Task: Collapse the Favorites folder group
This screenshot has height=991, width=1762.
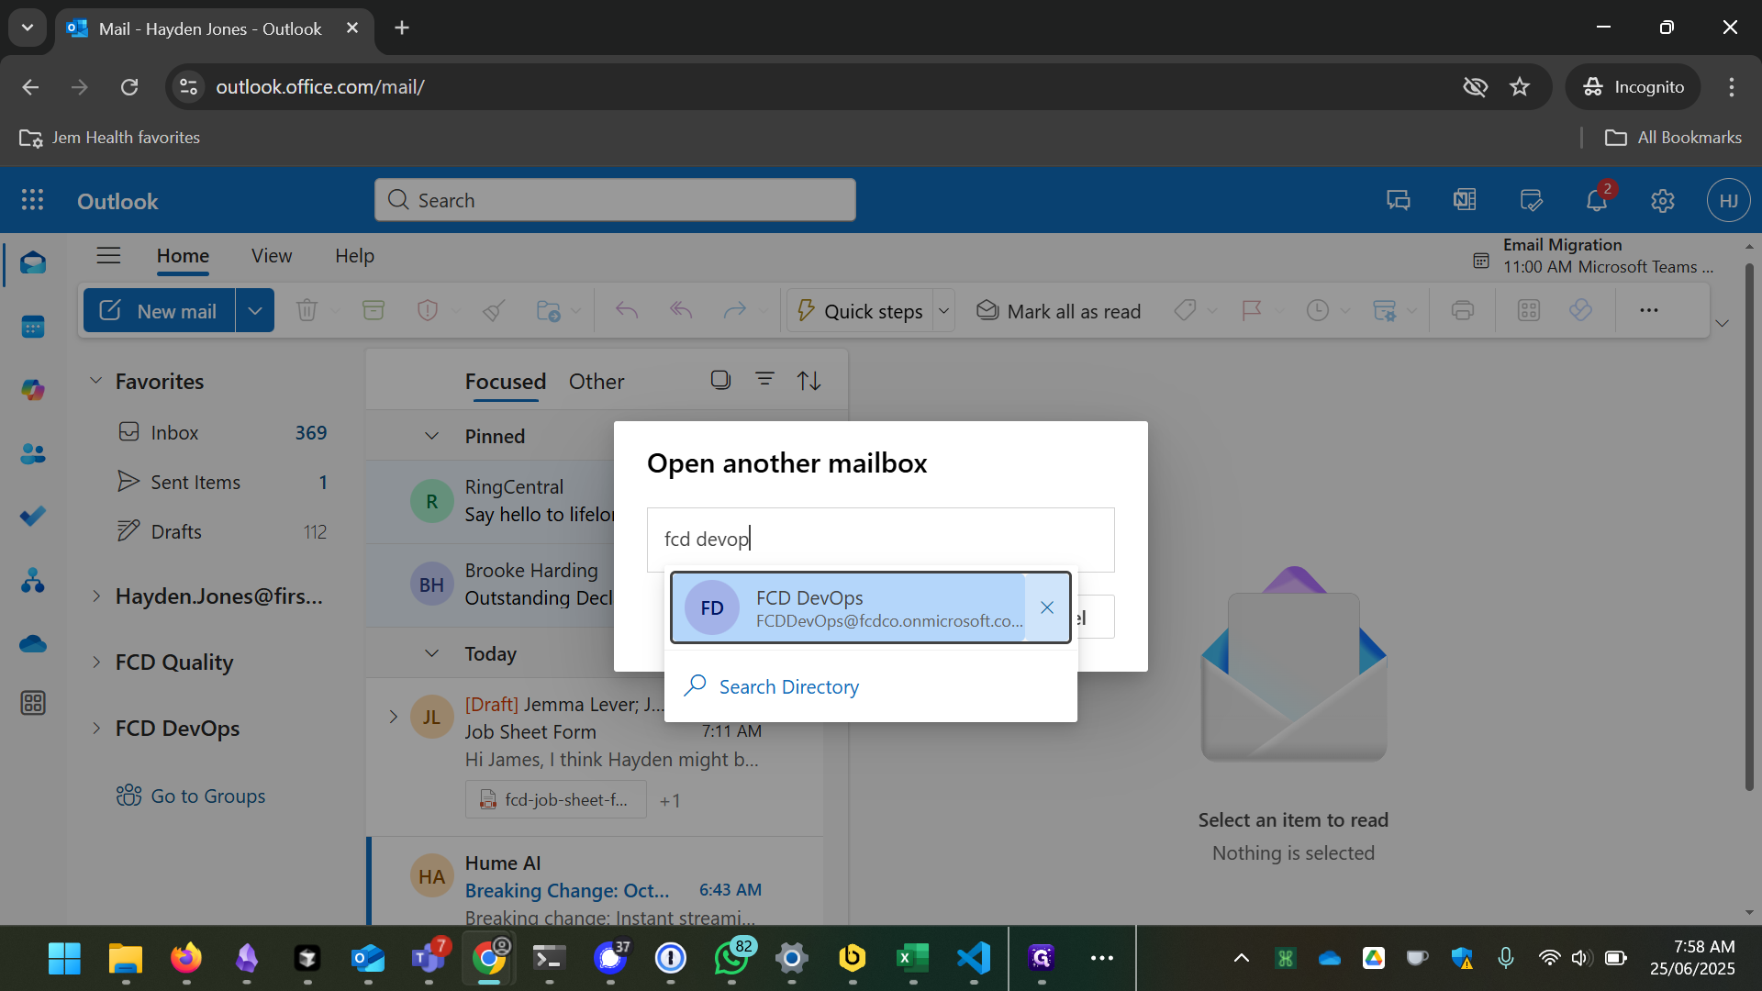Action: pyautogui.click(x=95, y=380)
